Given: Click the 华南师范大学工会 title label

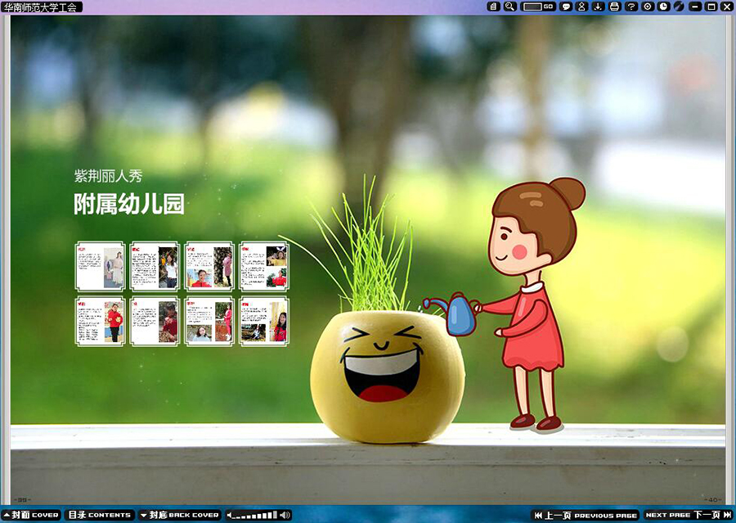Looking at the screenshot, I should pyautogui.click(x=41, y=7).
